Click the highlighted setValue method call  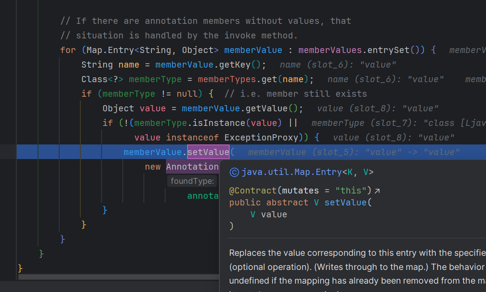point(208,152)
